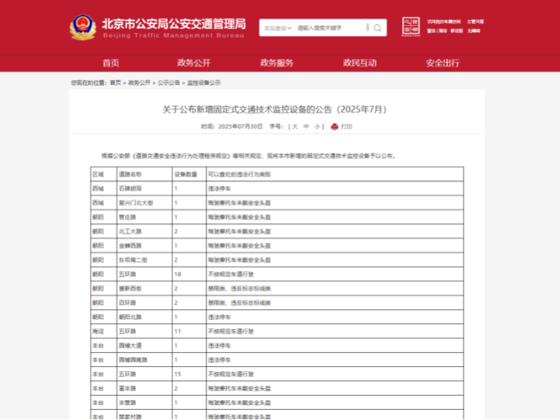The image size is (560, 420).
Task: Open the 政务公开 navigation menu
Action: click(194, 63)
